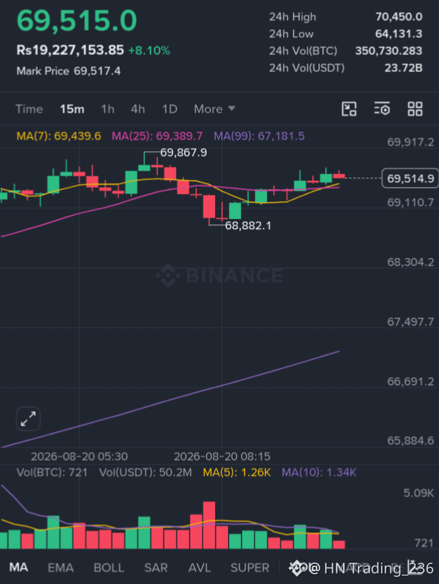Click the MA(99) value label

259,136
